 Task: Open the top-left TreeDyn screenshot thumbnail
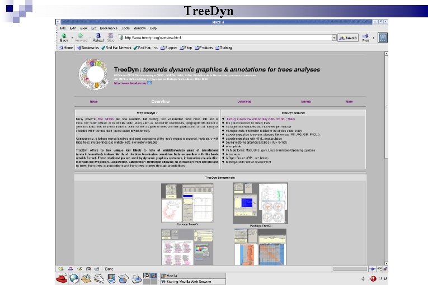pyautogui.click(x=187, y=203)
